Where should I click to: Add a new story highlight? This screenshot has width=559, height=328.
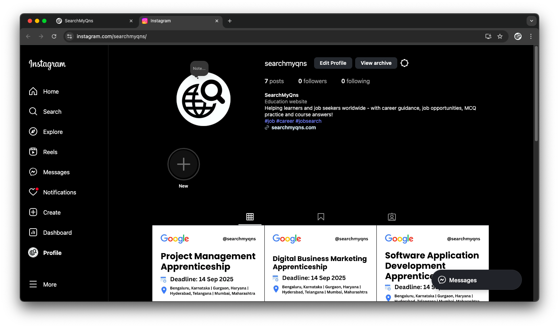[184, 164]
